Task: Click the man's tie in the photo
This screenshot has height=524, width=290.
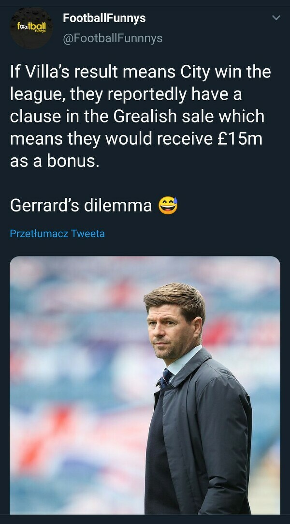Action: (167, 376)
